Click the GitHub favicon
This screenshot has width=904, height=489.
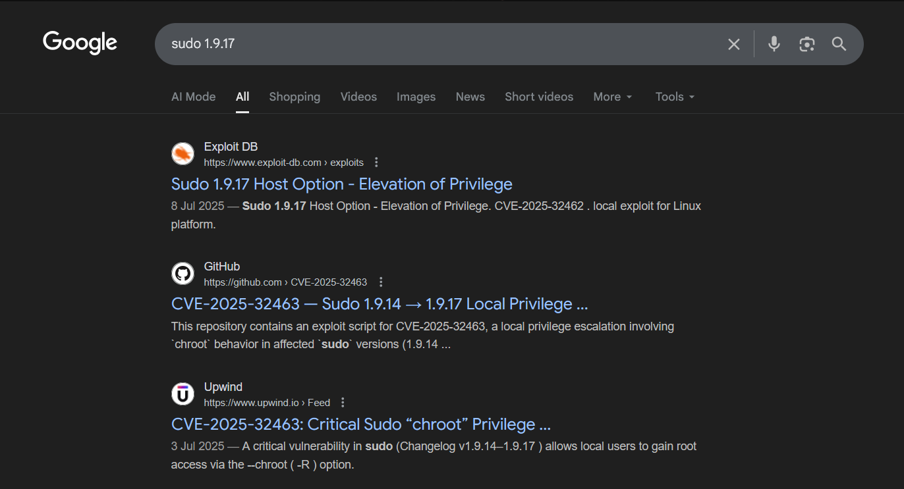183,274
